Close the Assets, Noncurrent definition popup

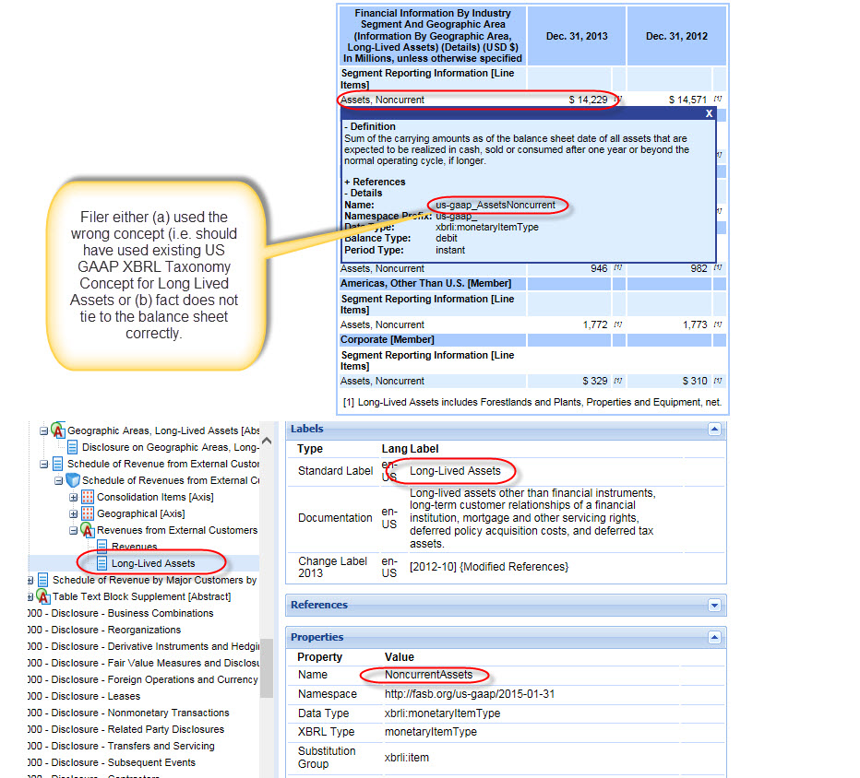point(709,113)
